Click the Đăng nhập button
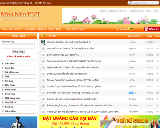This screenshot has width=160, height=128. (x=18, y=52)
